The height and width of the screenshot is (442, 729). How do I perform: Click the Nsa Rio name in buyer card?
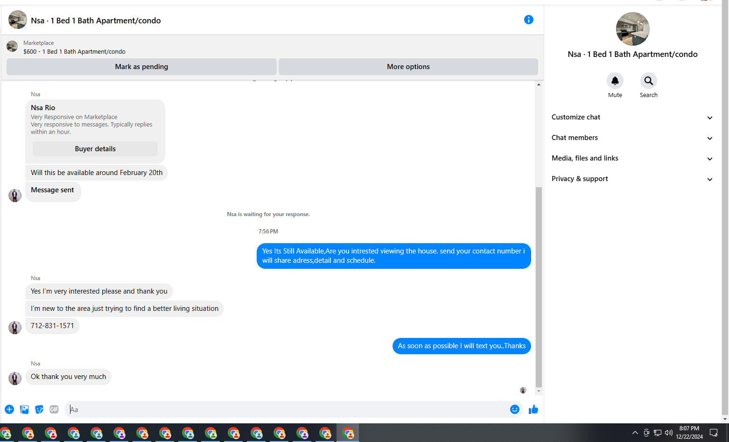pos(43,108)
